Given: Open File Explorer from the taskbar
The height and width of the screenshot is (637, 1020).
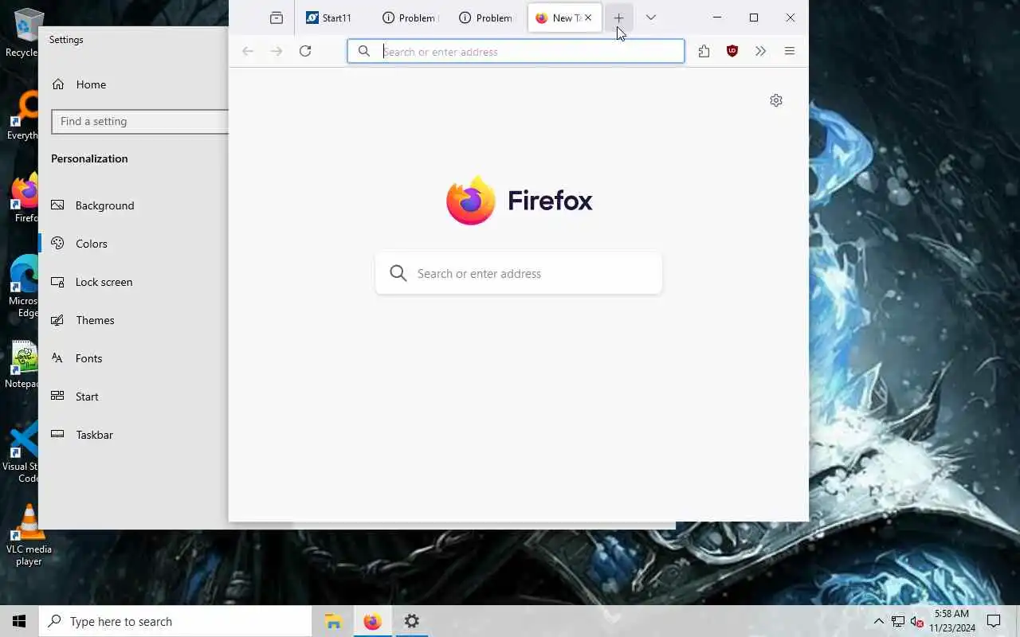Looking at the screenshot, I should (x=333, y=621).
